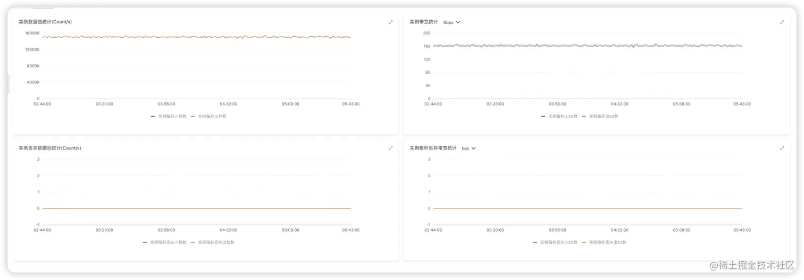Click the zero line in 实例每秒丢弃带宽统计 chart
The height and width of the screenshot is (280, 804).
pyautogui.click(x=588, y=208)
